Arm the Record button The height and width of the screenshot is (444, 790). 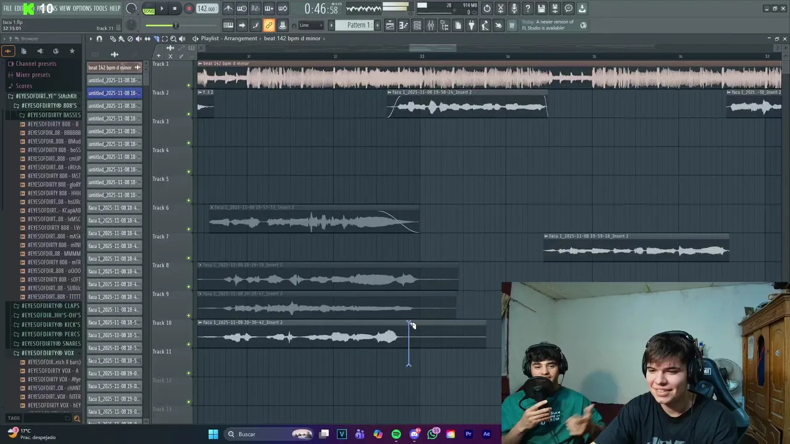pyautogui.click(x=189, y=9)
